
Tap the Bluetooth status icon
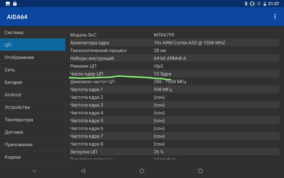click(246, 4)
